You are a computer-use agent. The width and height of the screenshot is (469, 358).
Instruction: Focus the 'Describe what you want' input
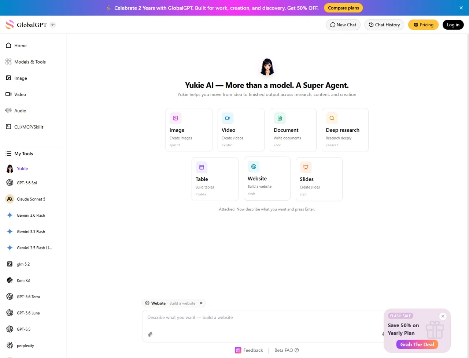[262, 317]
